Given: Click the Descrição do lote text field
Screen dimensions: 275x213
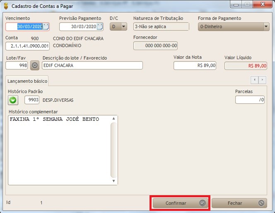Looking at the screenshot, I should (x=92, y=65).
